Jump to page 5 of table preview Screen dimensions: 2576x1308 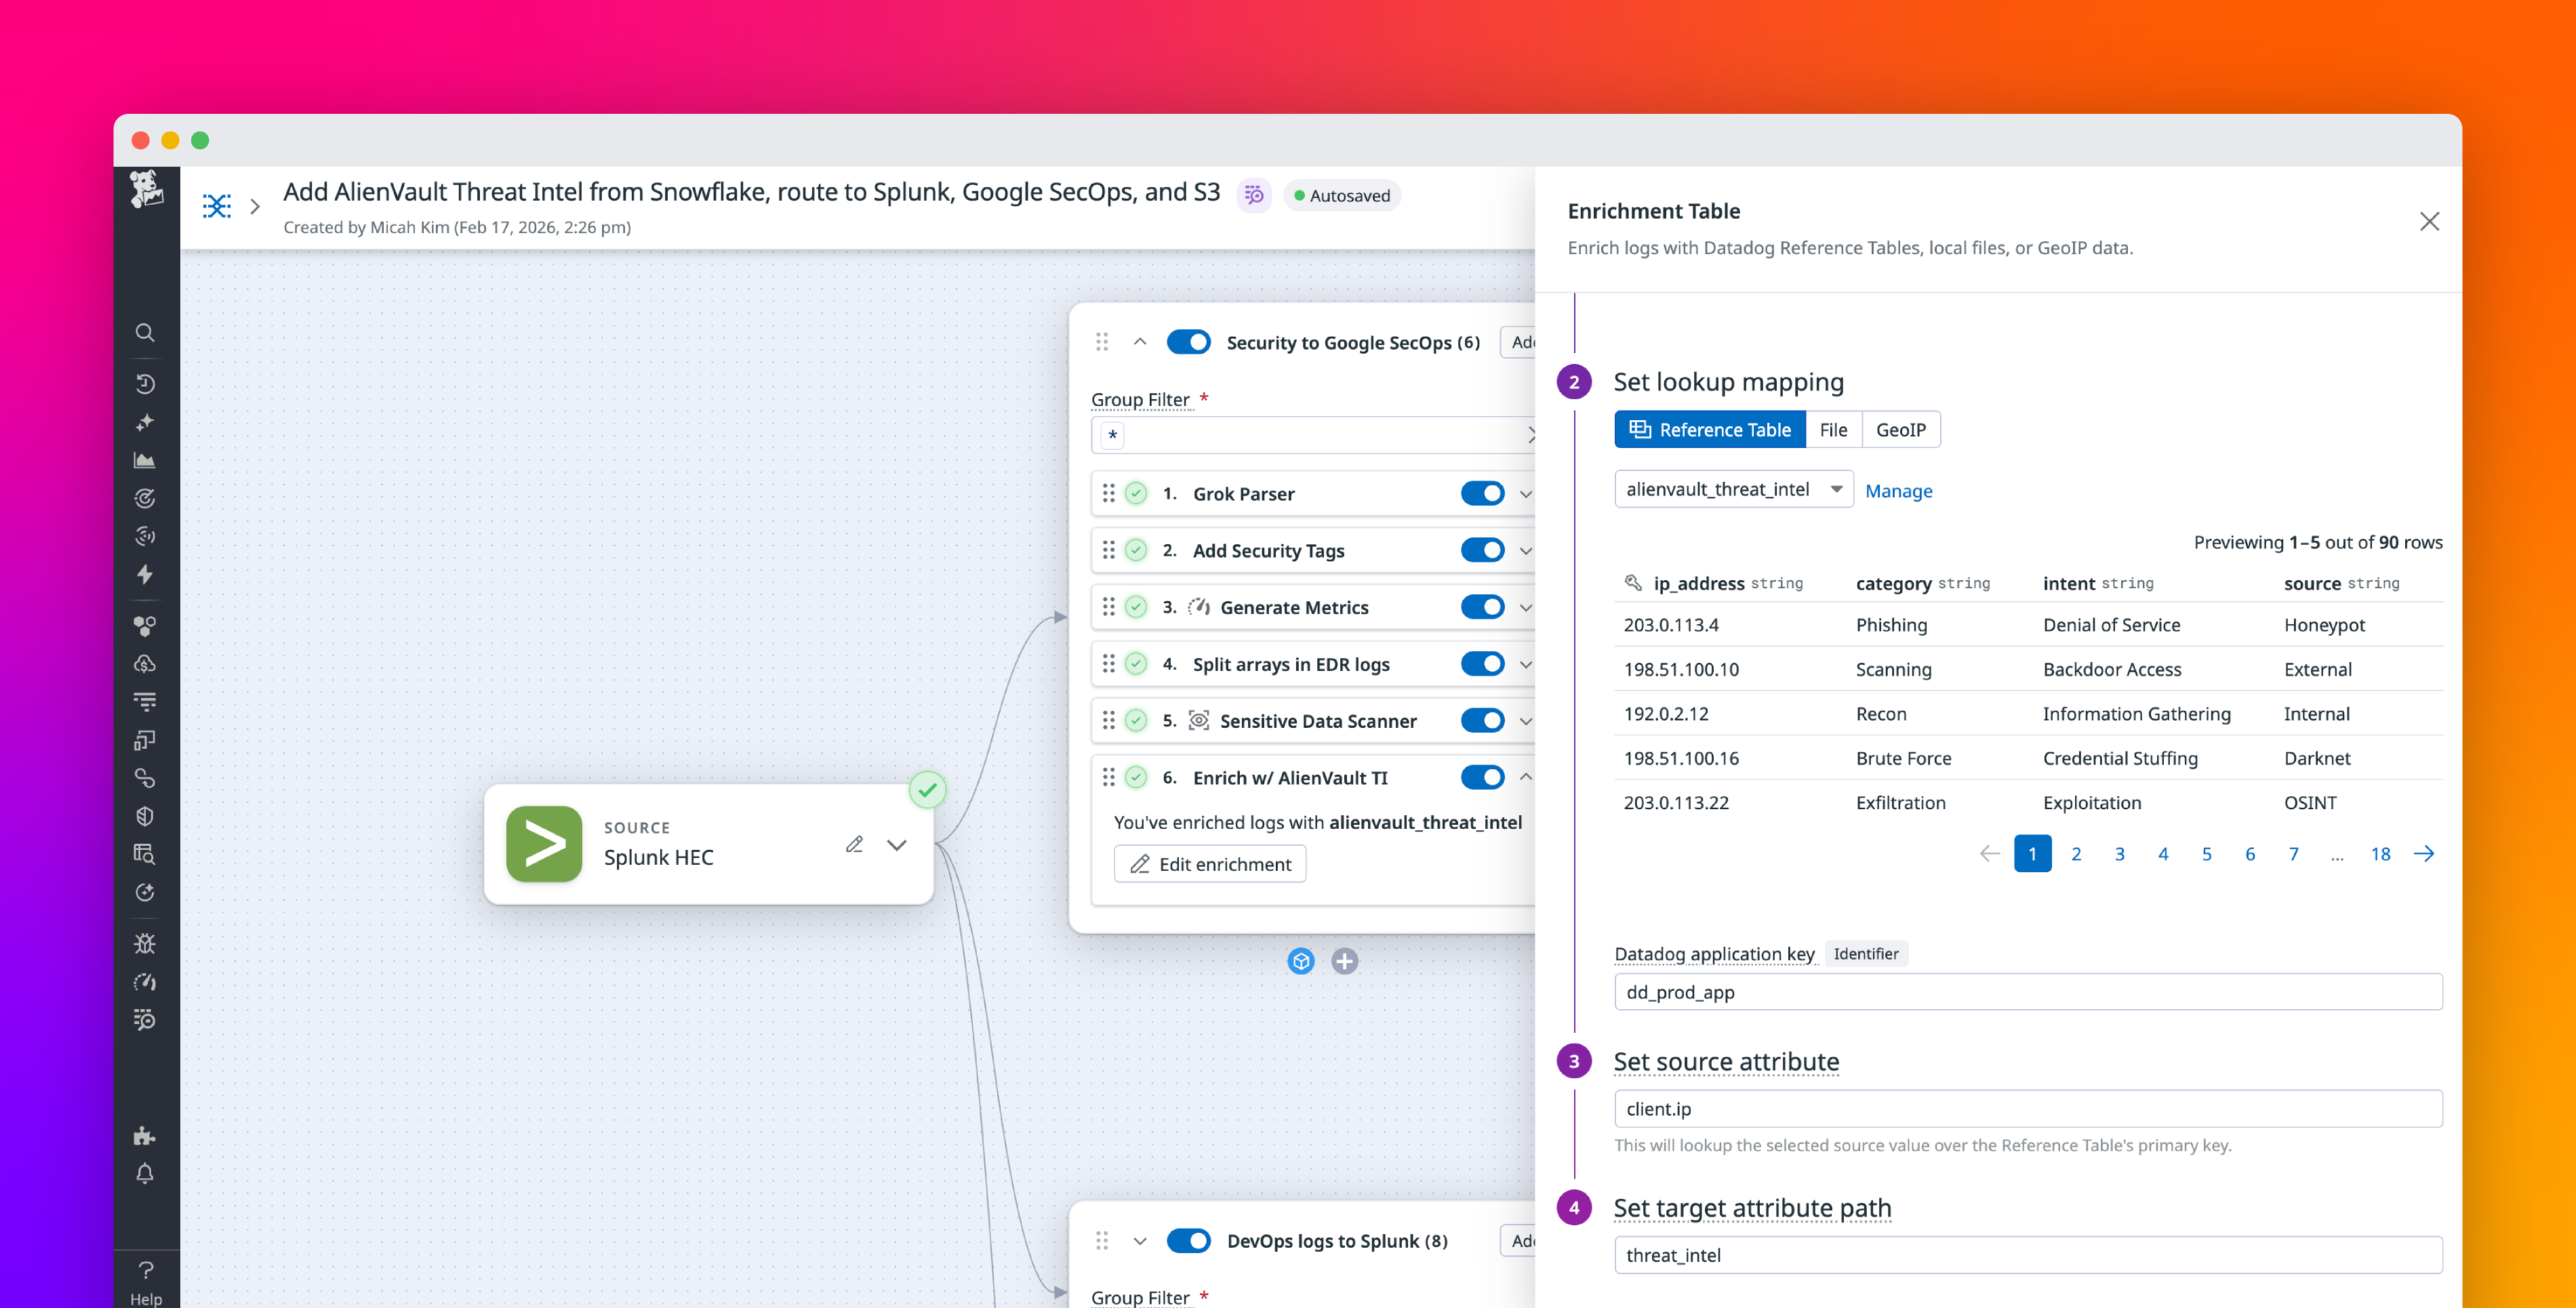(x=2206, y=854)
